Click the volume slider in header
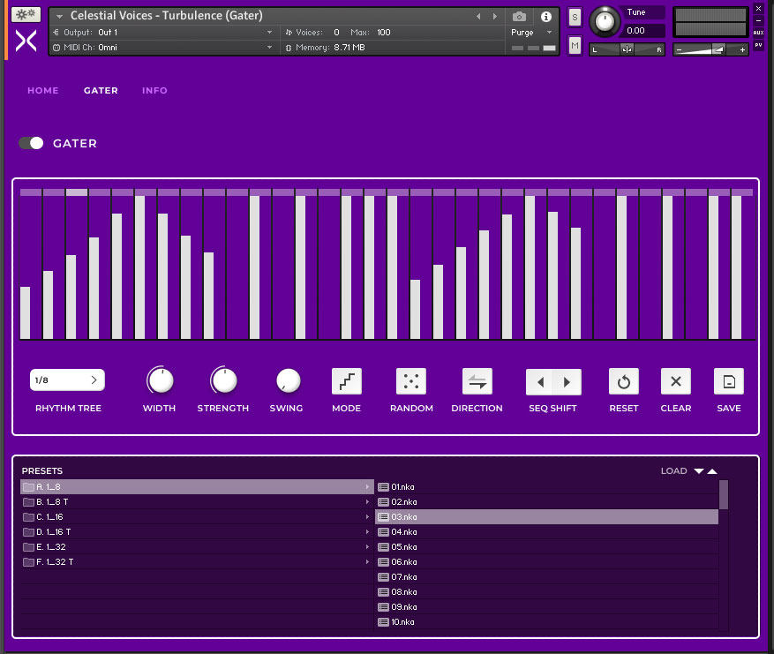Screen dimensions: 774x654 pyautogui.click(x=710, y=49)
